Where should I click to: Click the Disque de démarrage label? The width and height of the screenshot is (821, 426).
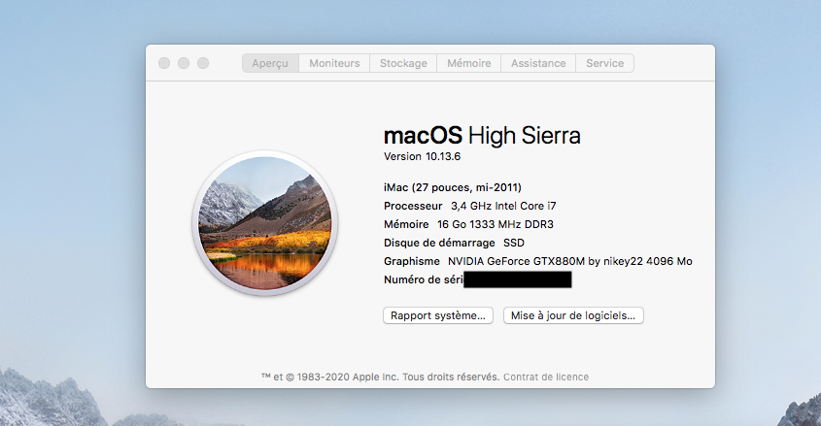coord(439,243)
